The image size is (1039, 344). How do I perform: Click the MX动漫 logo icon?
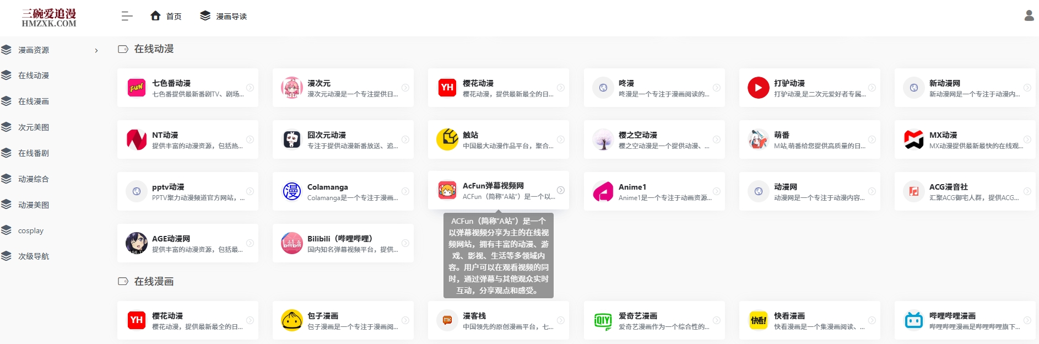[914, 139]
